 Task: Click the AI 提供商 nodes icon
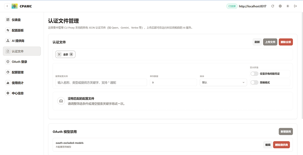(8, 41)
